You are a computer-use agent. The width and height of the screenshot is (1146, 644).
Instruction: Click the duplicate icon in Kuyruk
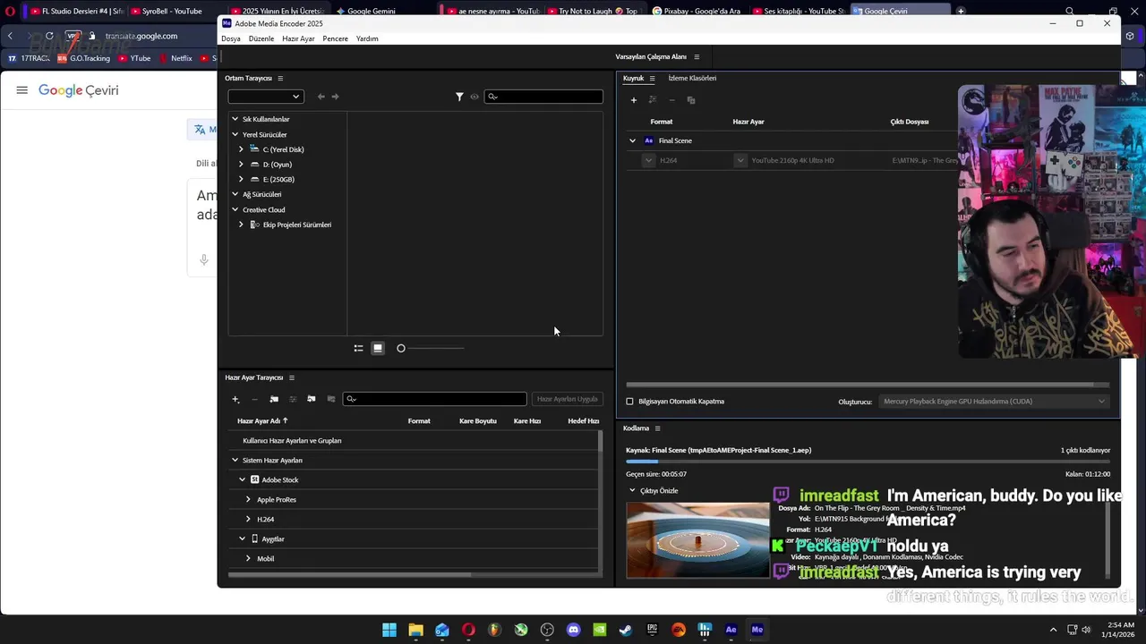(690, 100)
